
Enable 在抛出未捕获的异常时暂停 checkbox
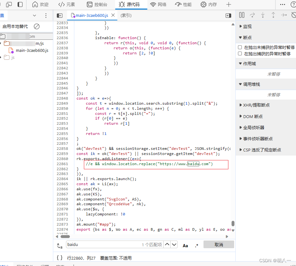(x=240, y=47)
